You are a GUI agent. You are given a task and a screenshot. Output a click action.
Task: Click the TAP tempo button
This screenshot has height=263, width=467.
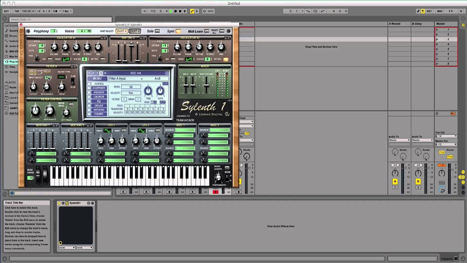coord(17,11)
